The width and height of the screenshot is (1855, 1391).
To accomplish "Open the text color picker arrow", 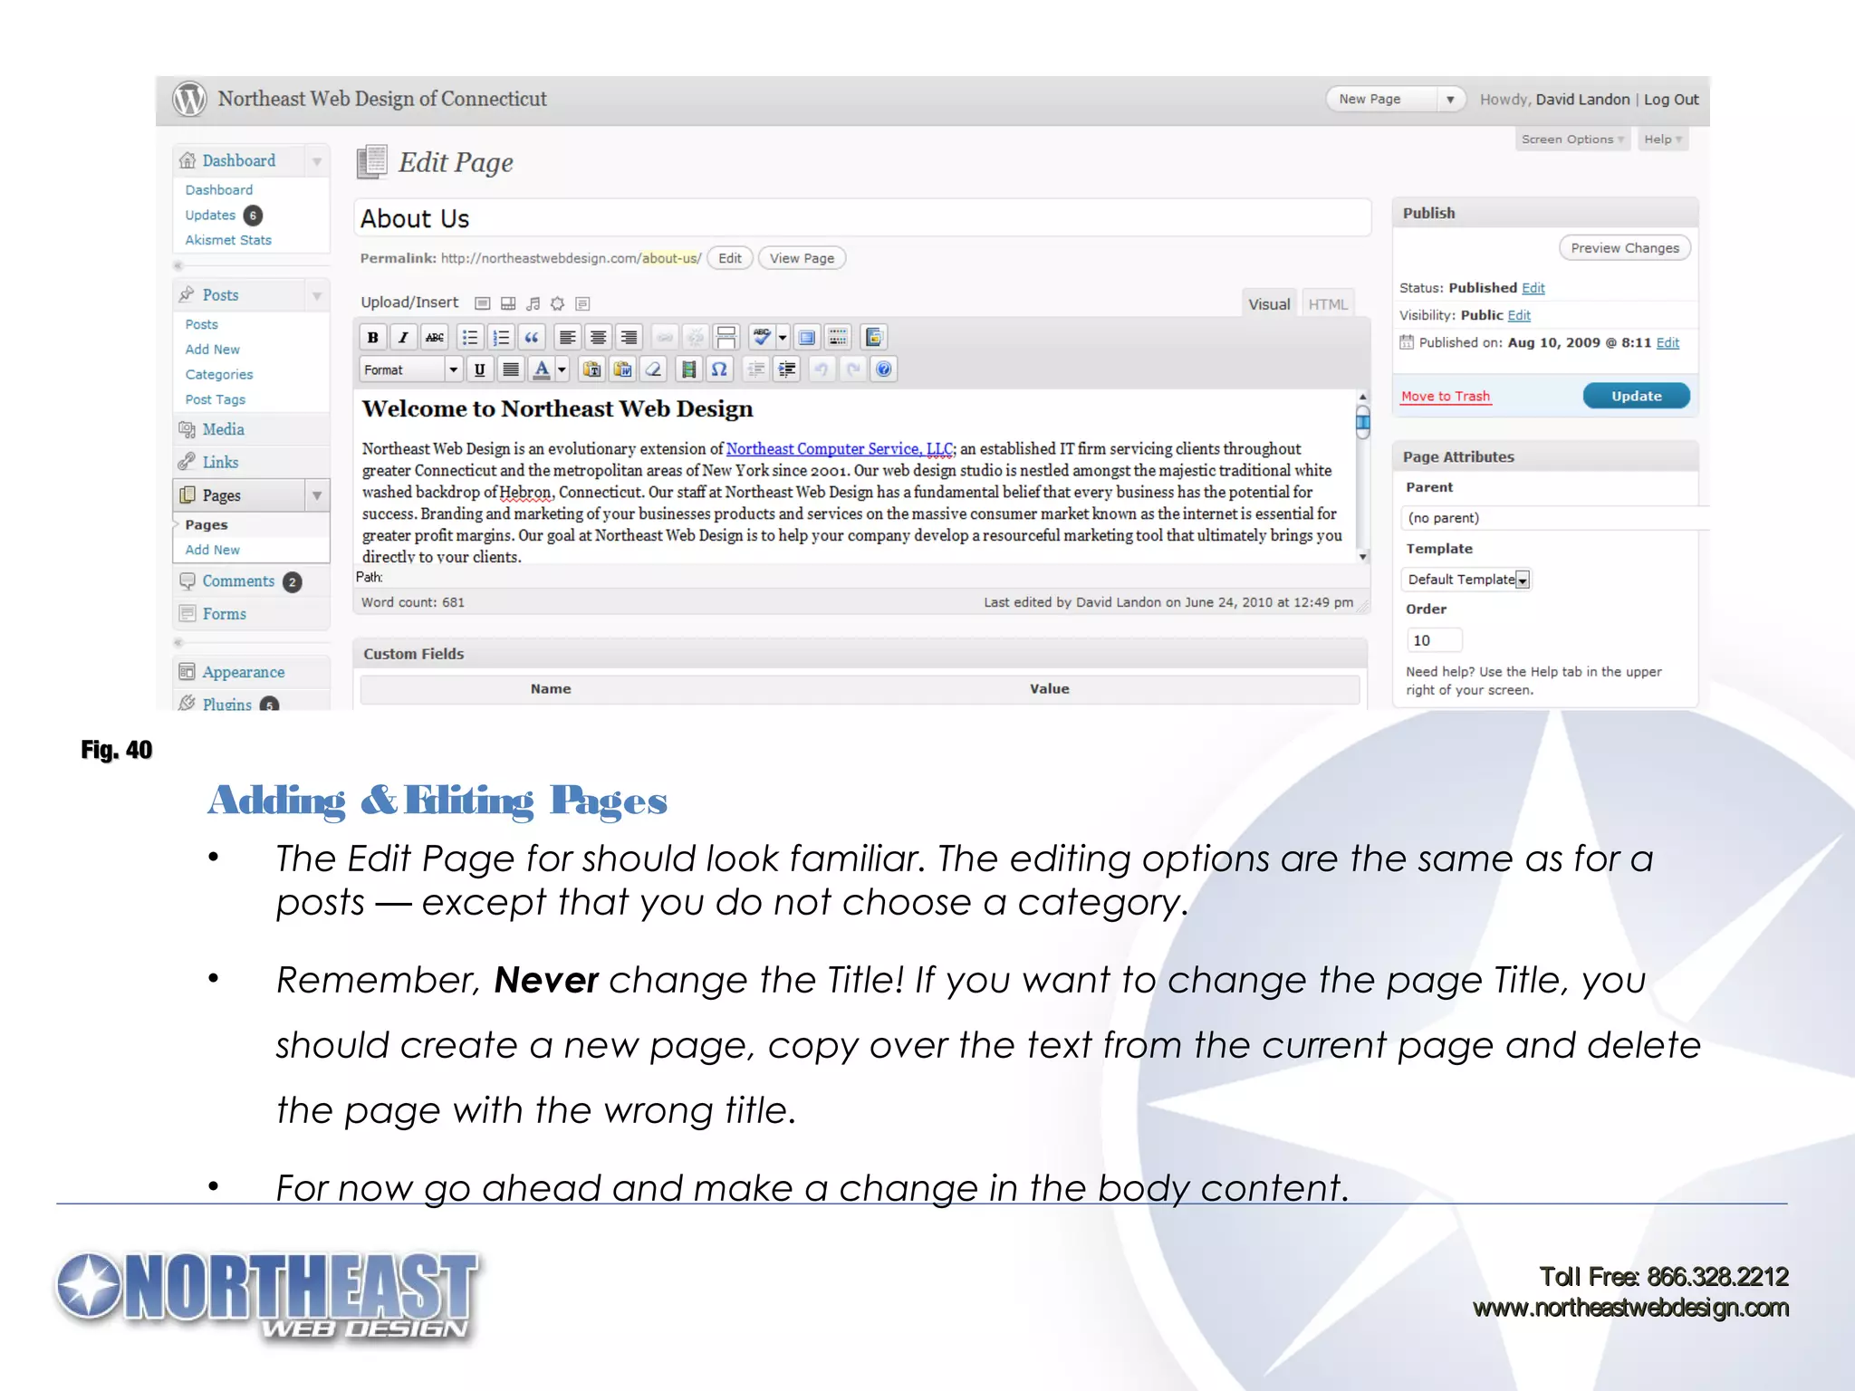I will coord(562,369).
